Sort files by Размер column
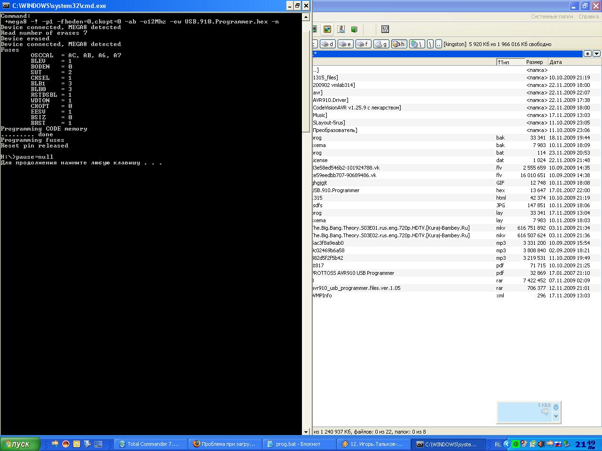This screenshot has height=451, width=602. 535,62
